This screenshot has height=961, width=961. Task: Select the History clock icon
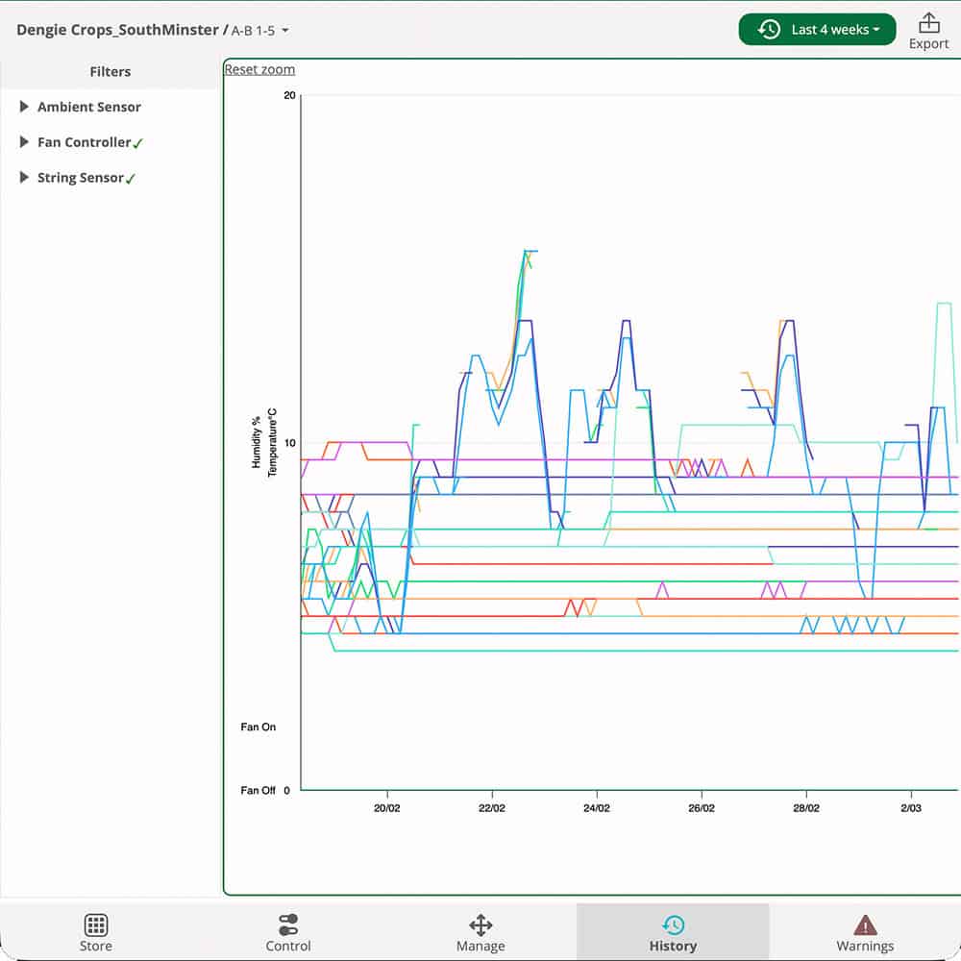pyautogui.click(x=672, y=925)
